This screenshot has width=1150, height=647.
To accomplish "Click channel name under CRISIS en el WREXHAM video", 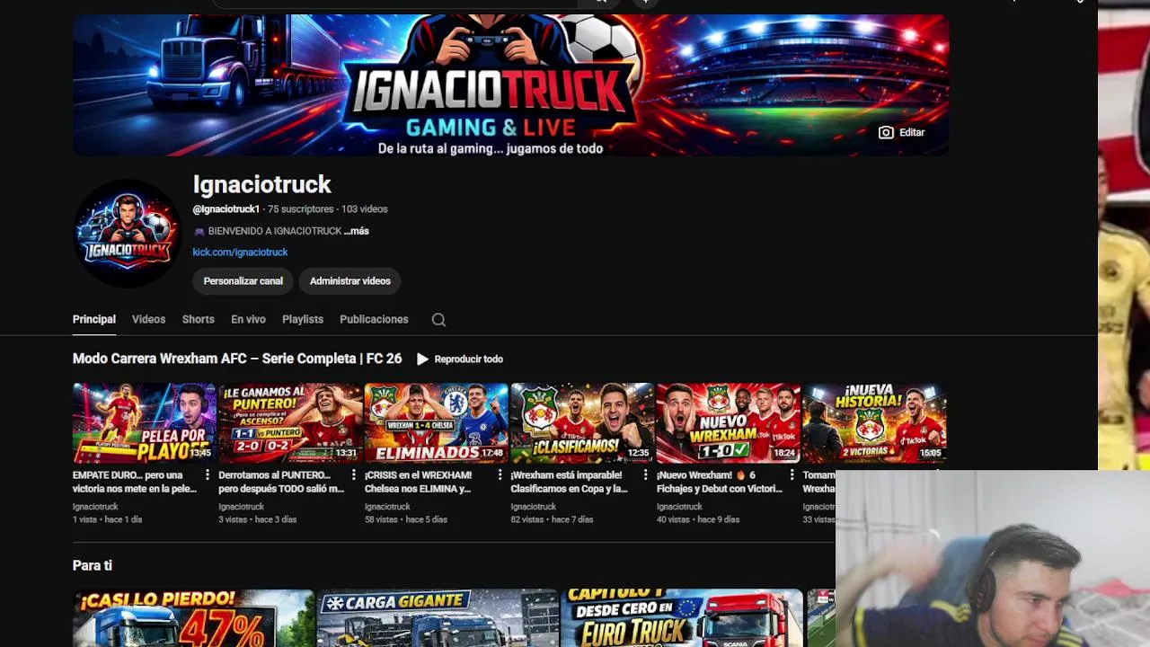I will point(387,507).
